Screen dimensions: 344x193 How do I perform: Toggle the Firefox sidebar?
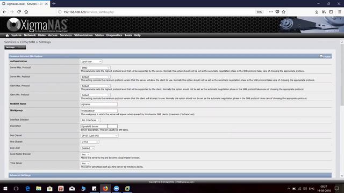[331, 12]
